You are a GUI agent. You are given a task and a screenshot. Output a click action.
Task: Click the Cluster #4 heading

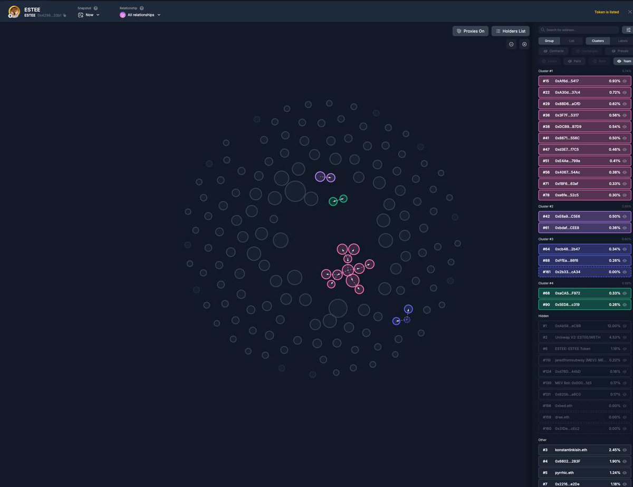pyautogui.click(x=545, y=283)
